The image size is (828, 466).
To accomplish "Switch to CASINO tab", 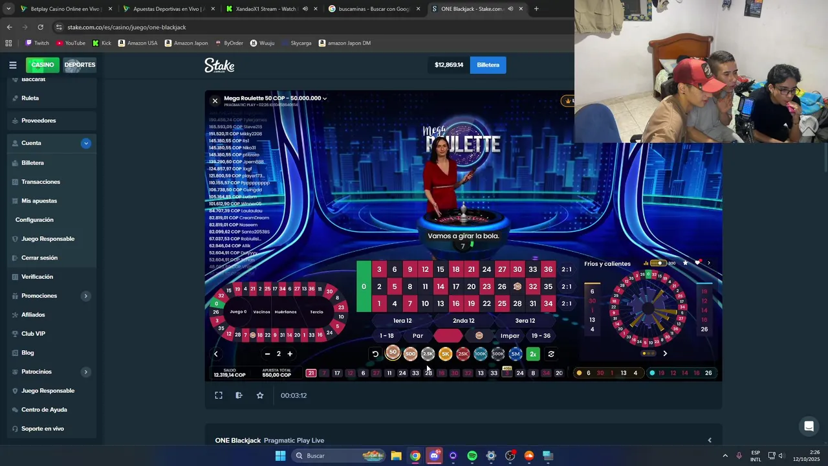I will [x=43, y=65].
